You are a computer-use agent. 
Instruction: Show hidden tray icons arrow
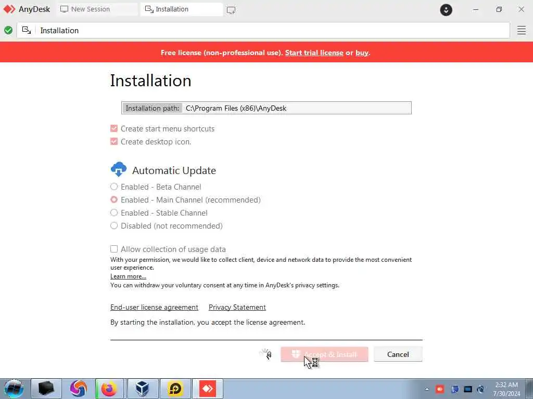pyautogui.click(x=427, y=389)
